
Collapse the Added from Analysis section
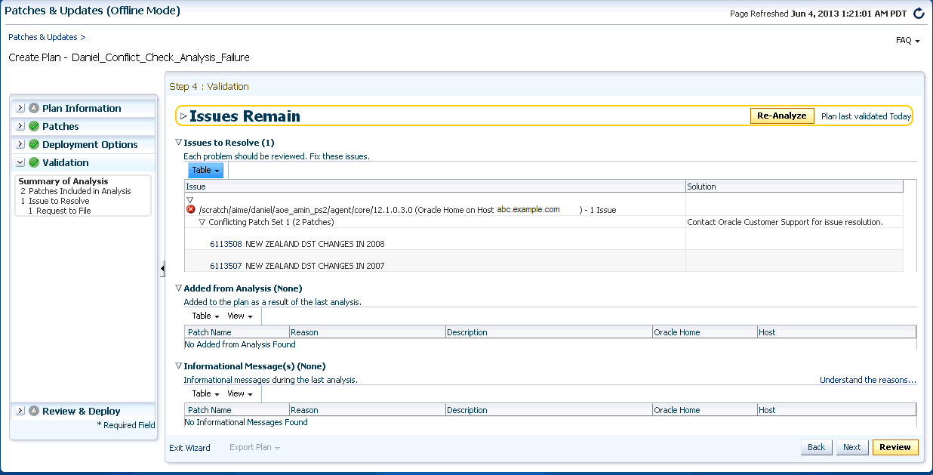(178, 288)
